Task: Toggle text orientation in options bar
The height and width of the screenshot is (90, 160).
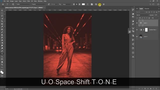Action: [x=13, y=4]
